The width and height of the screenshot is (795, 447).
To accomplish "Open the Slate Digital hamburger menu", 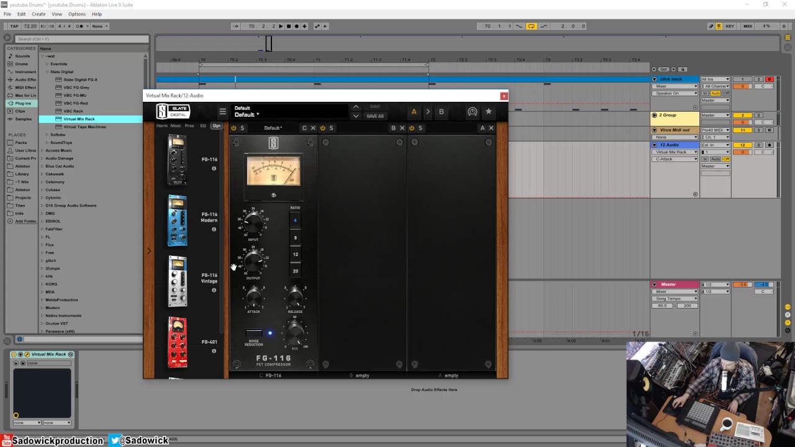I will 222,112.
